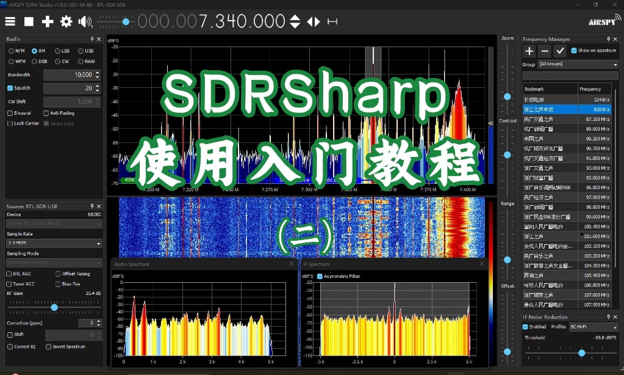This screenshot has height=375, width=624.
Task: Select WFM demodulation mode
Action: (11, 61)
